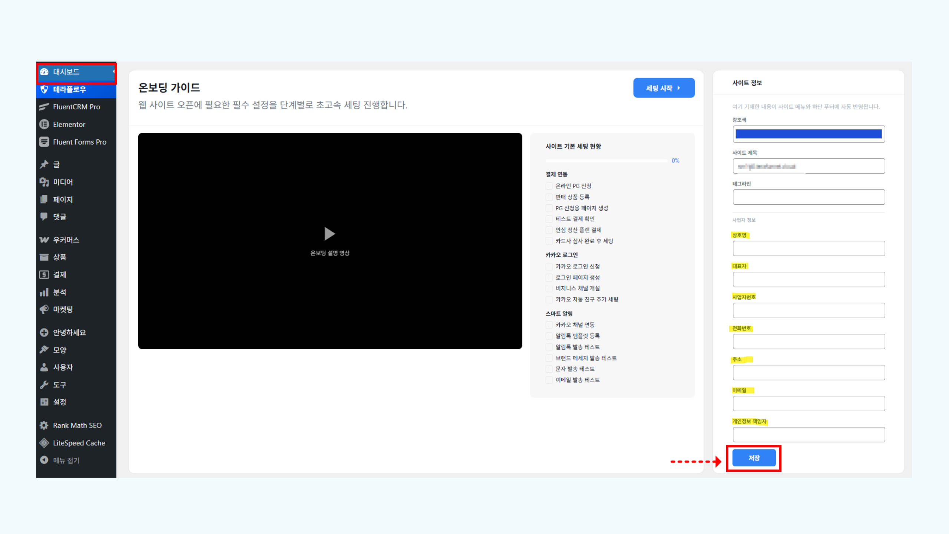
Task: Click the Elementor sidebar icon
Action: tap(44, 124)
